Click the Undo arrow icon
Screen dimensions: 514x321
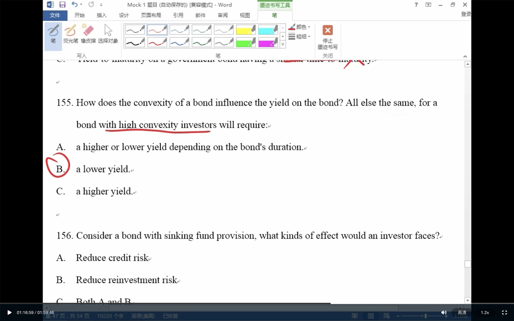pyautogui.click(x=74, y=5)
